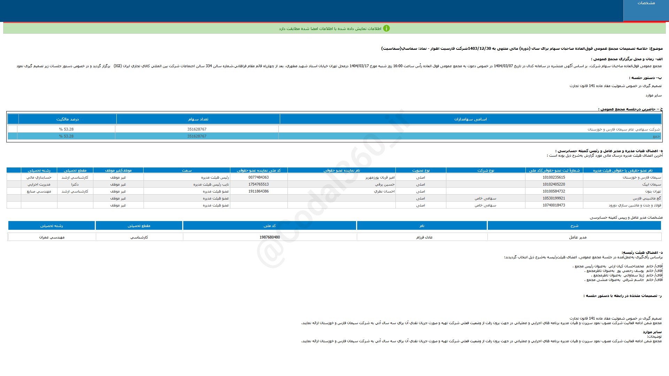The height and width of the screenshot is (376, 669).
Task: Click the 'شماره ثبت عضو حقوقی/کد ملی' header
Action: (x=554, y=170)
